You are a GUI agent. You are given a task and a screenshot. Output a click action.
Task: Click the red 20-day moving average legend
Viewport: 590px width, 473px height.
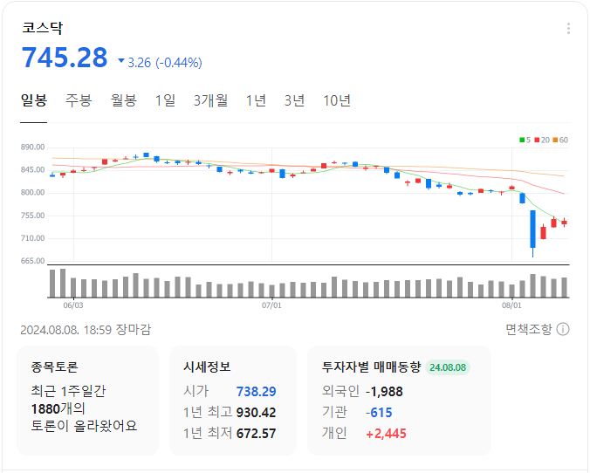tap(542, 140)
